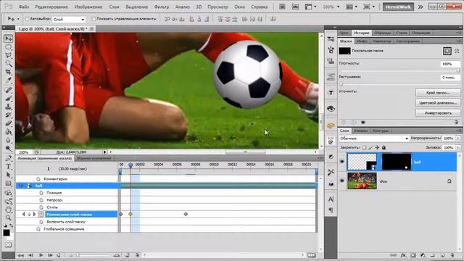Select the Polygonal Lasso tool
Image resolution: width=464 pixels, height=261 pixels.
click(8, 55)
